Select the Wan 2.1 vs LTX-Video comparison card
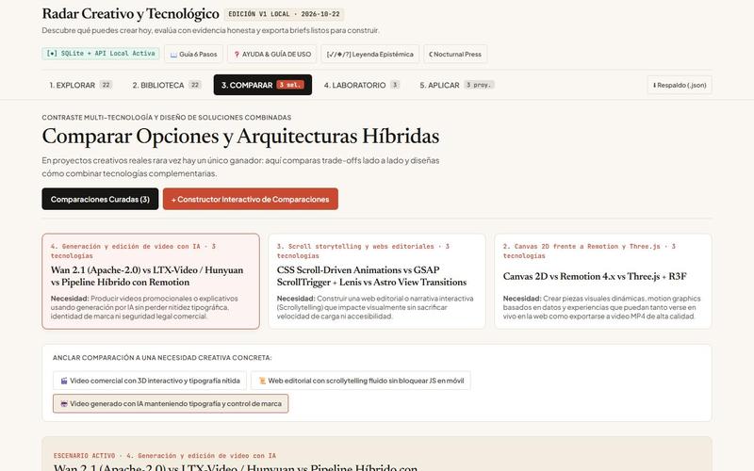This screenshot has height=471, width=754. (151, 281)
